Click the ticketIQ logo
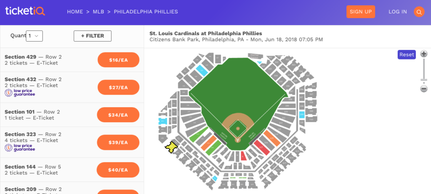 (x=25, y=11)
